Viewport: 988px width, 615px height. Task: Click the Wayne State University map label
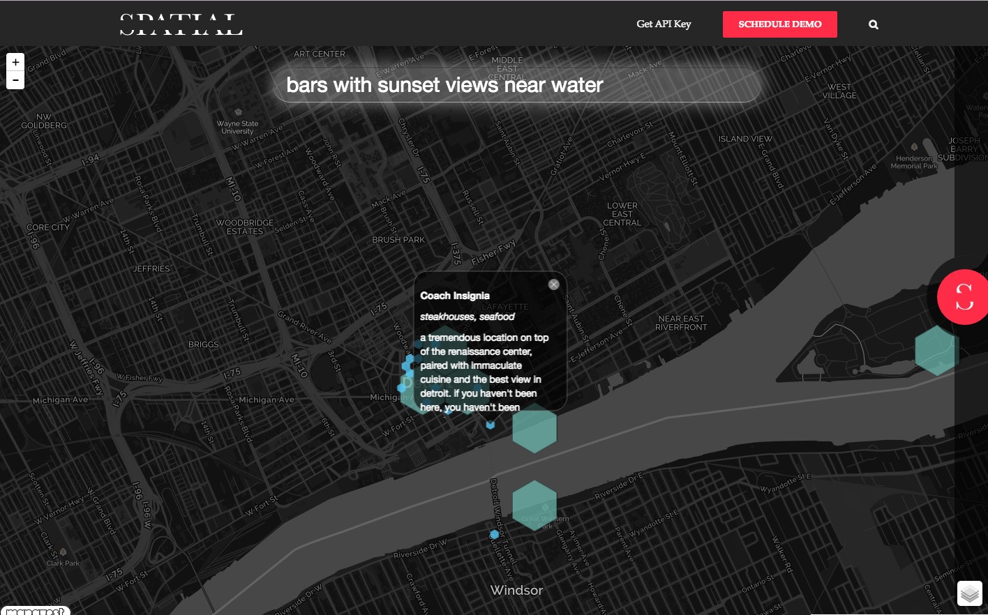pos(239,127)
